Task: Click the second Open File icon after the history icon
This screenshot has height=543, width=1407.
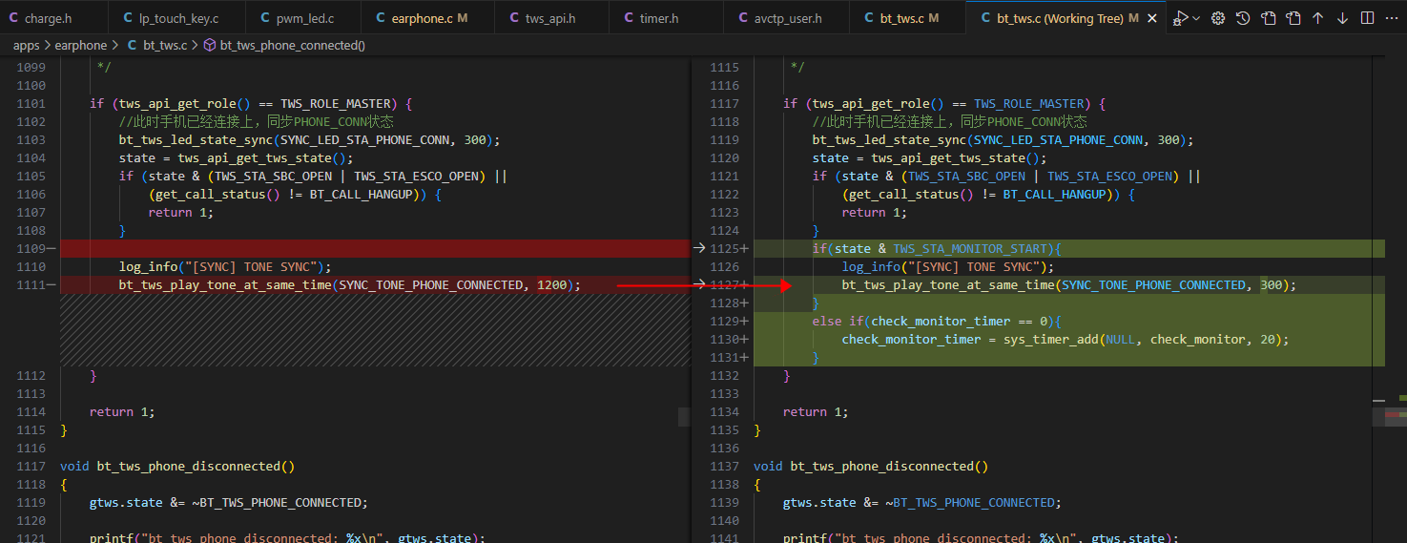Action: coord(1293,18)
